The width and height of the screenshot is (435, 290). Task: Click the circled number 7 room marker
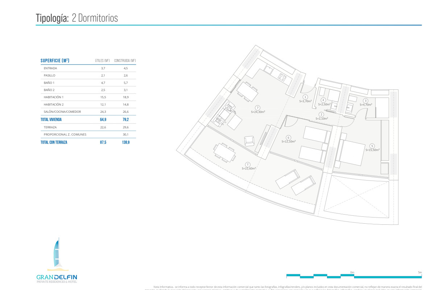[x=257, y=108]
